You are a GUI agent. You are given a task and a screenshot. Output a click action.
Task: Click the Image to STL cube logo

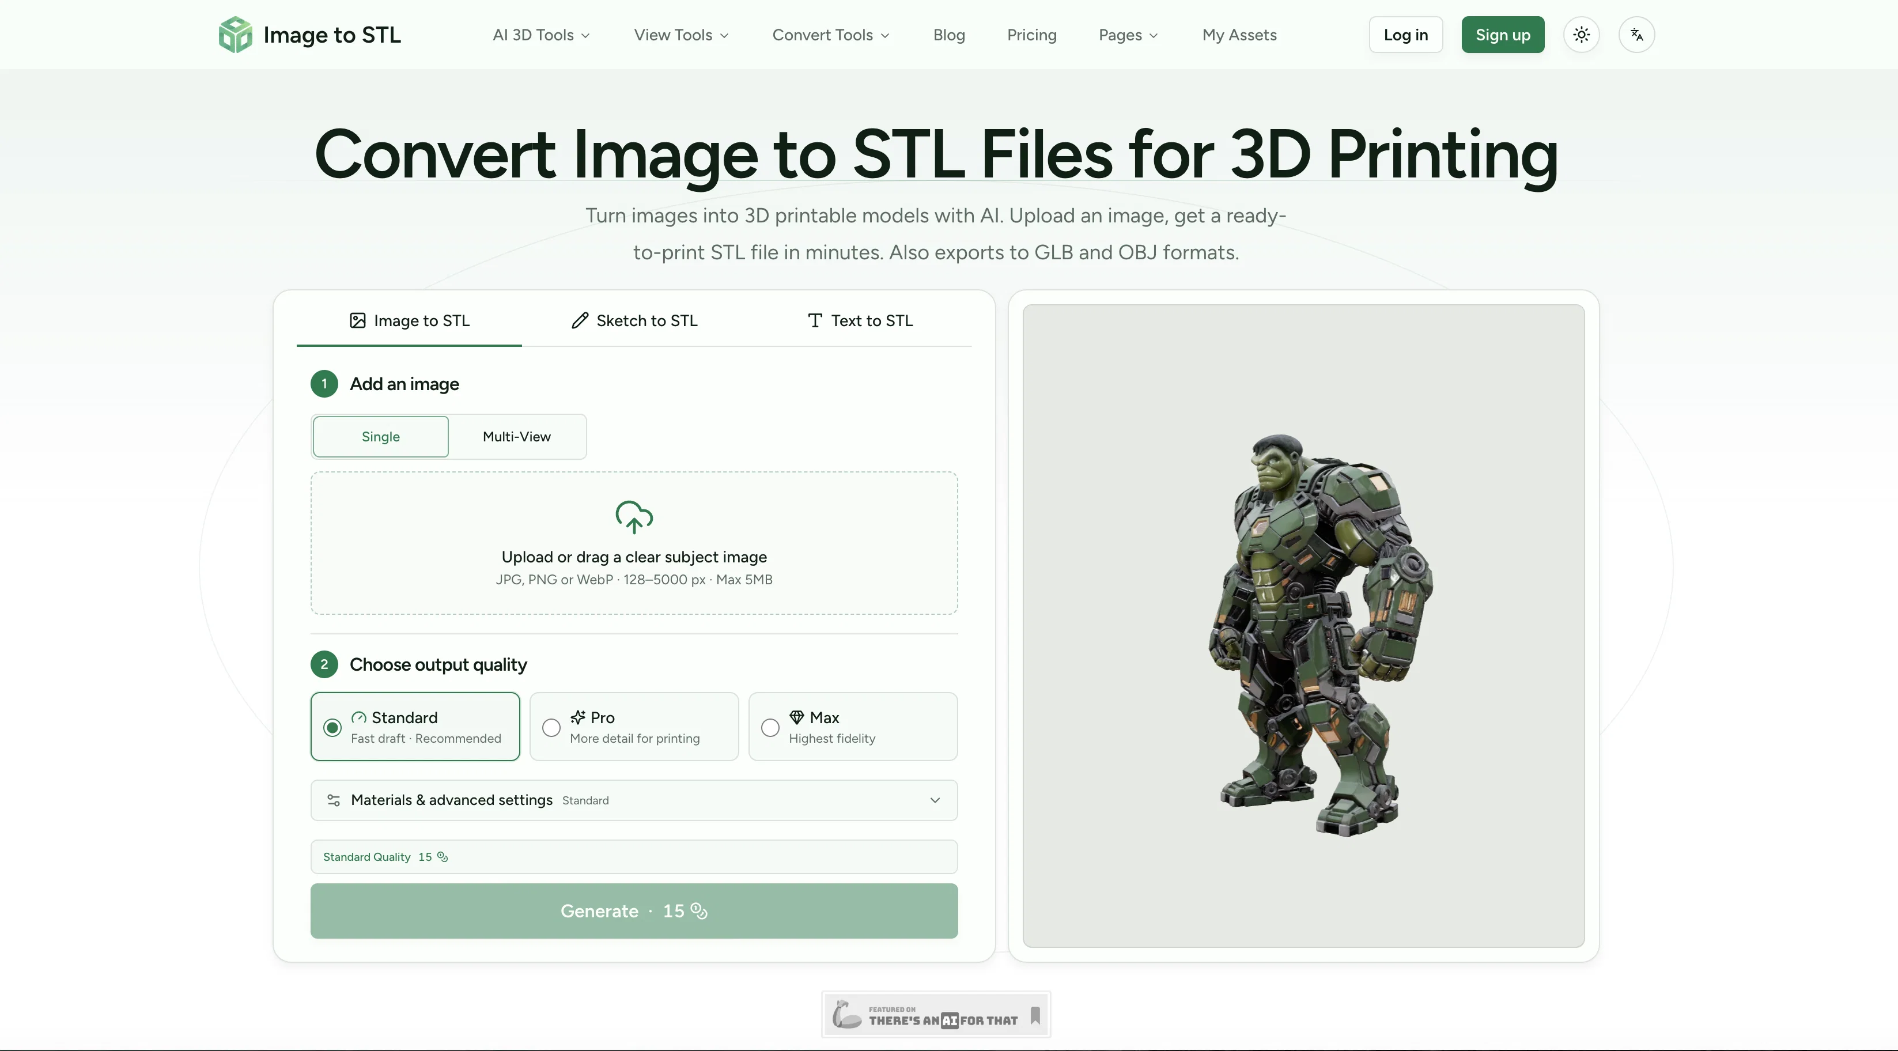click(x=235, y=35)
